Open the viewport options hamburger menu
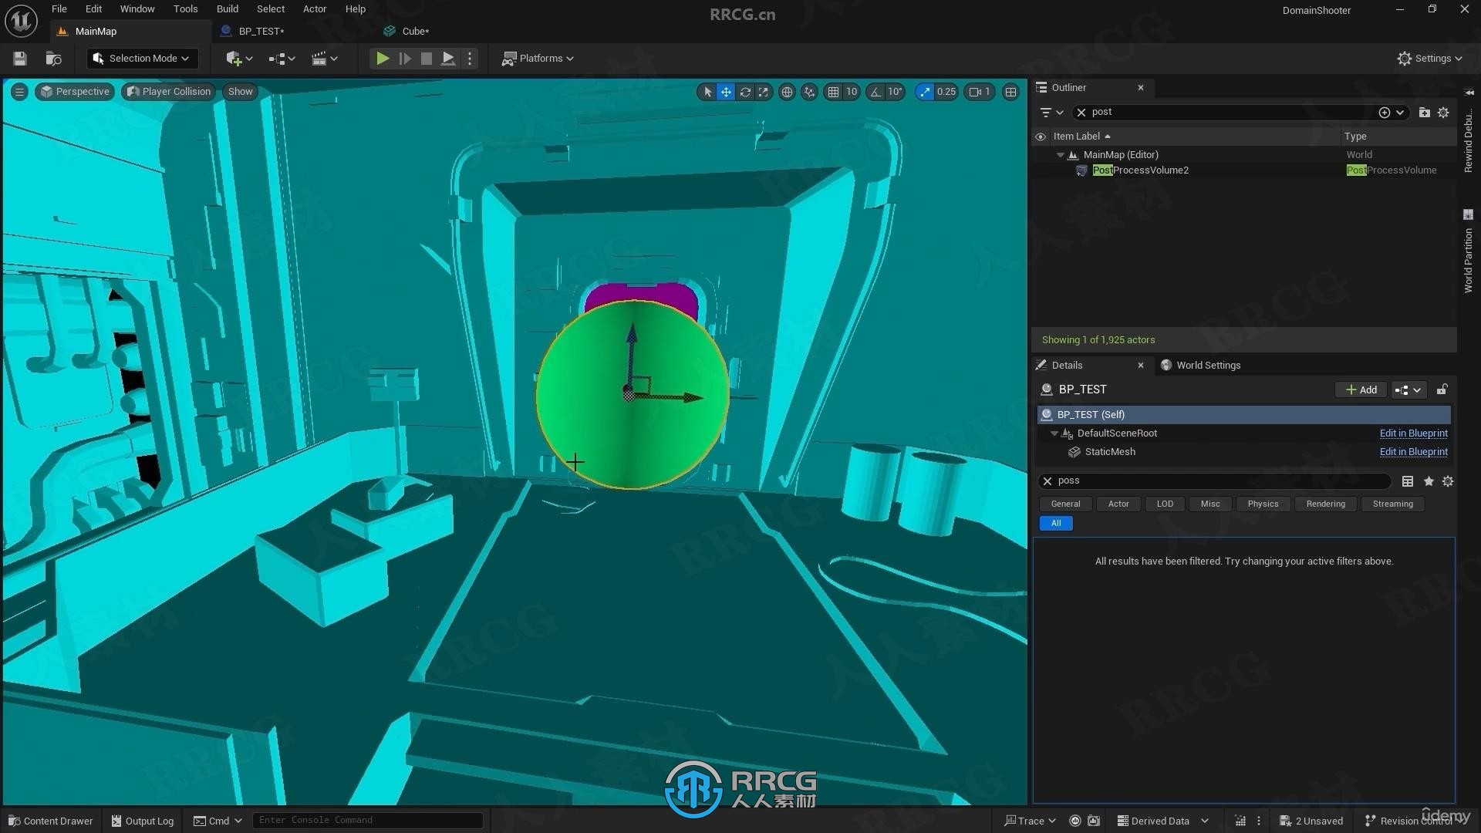The width and height of the screenshot is (1481, 833). pyautogui.click(x=19, y=92)
